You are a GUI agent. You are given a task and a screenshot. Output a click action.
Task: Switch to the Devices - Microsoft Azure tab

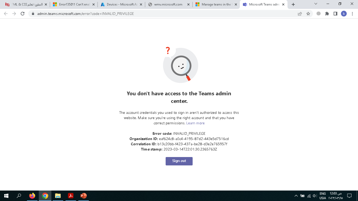tap(122, 4)
